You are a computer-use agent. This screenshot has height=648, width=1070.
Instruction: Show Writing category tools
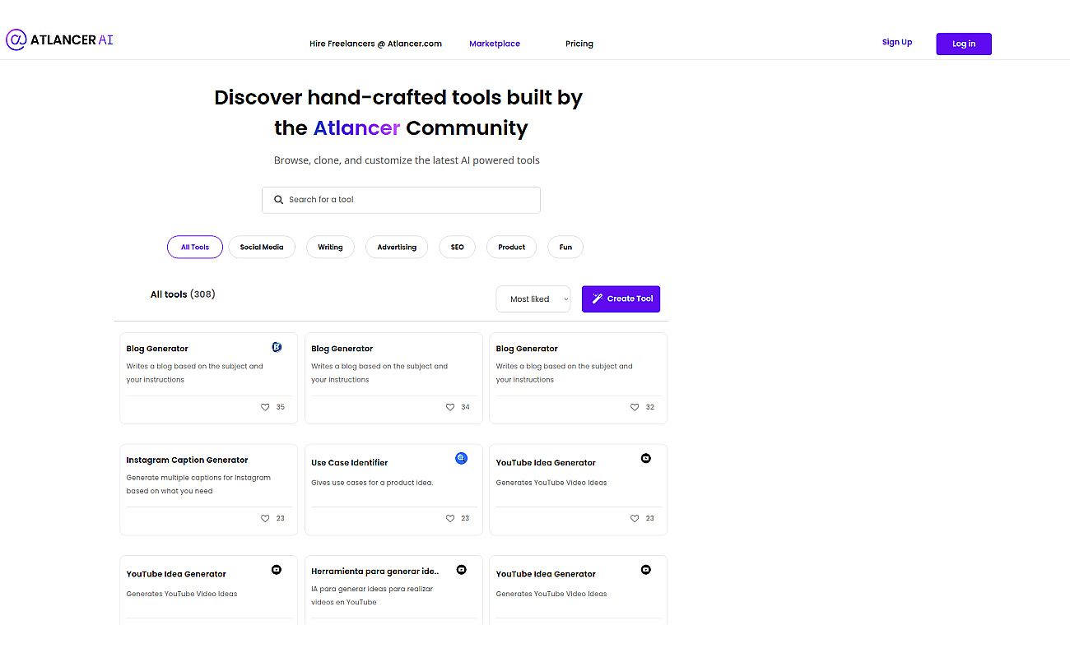pyautogui.click(x=330, y=247)
